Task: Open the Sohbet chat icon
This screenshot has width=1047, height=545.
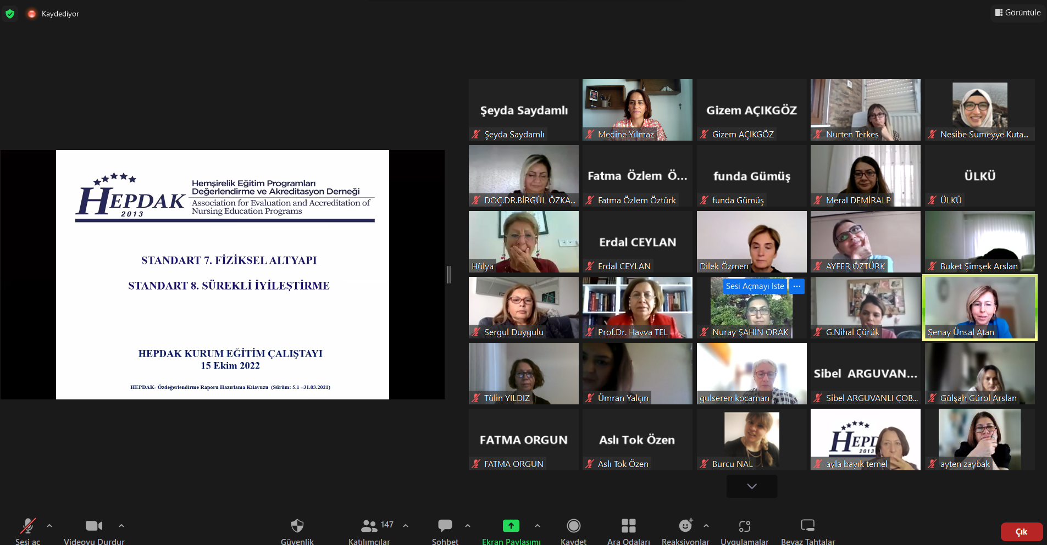Action: 445,526
